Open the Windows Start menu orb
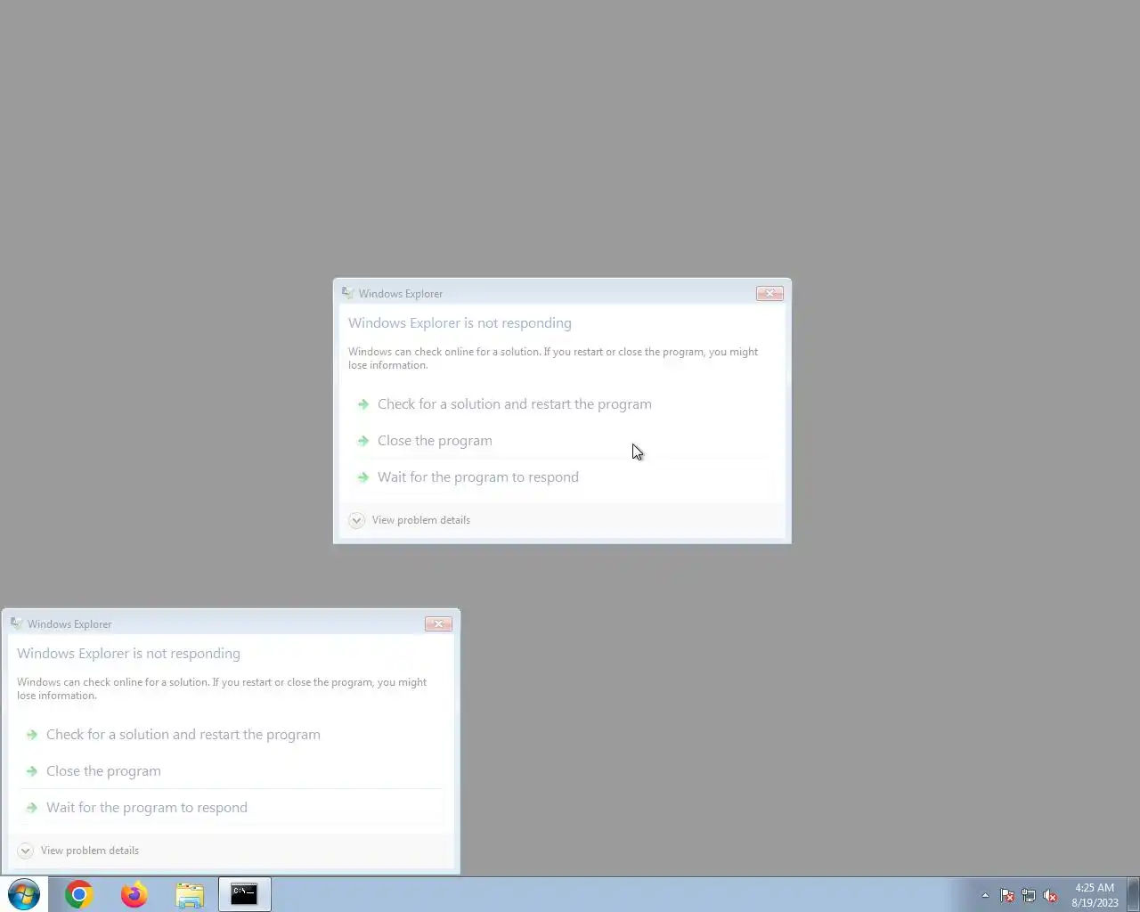The height and width of the screenshot is (912, 1140). click(x=24, y=894)
